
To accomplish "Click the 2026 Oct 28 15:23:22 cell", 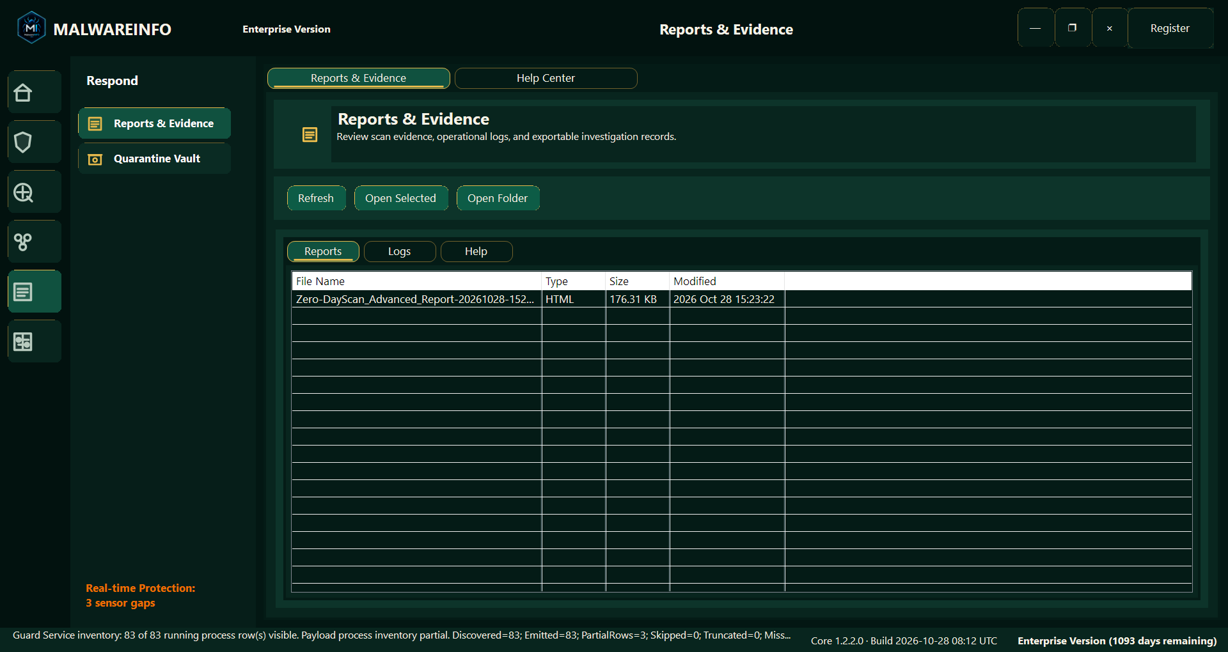I will (x=727, y=299).
